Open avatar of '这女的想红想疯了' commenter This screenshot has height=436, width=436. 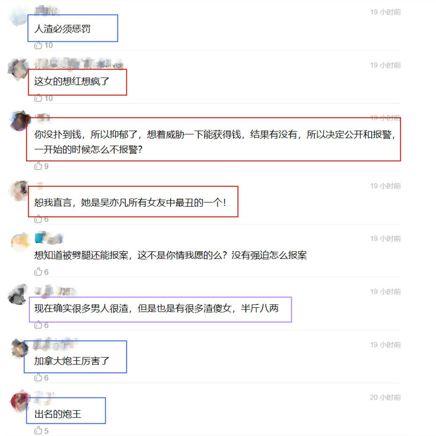[18, 69]
